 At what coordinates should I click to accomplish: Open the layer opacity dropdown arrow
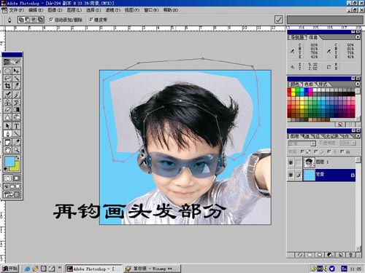tap(354, 143)
